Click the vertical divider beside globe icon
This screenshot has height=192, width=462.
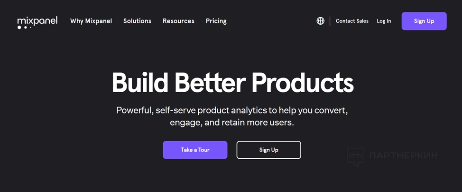(x=330, y=21)
